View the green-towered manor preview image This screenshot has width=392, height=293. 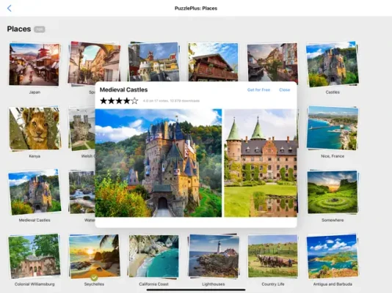click(x=261, y=163)
